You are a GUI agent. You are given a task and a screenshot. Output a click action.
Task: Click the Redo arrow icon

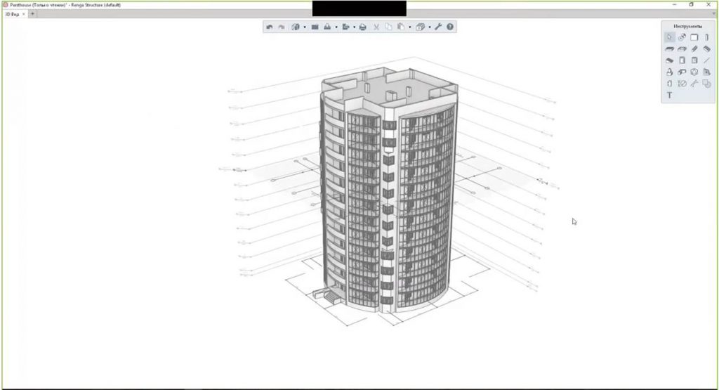281,27
